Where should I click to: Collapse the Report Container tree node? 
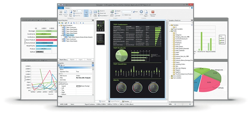[x=59, y=25]
